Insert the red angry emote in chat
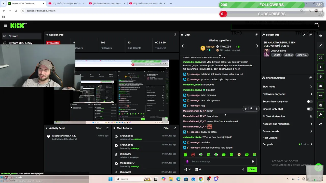This screenshot has width=326, height=183. (x=193, y=155)
